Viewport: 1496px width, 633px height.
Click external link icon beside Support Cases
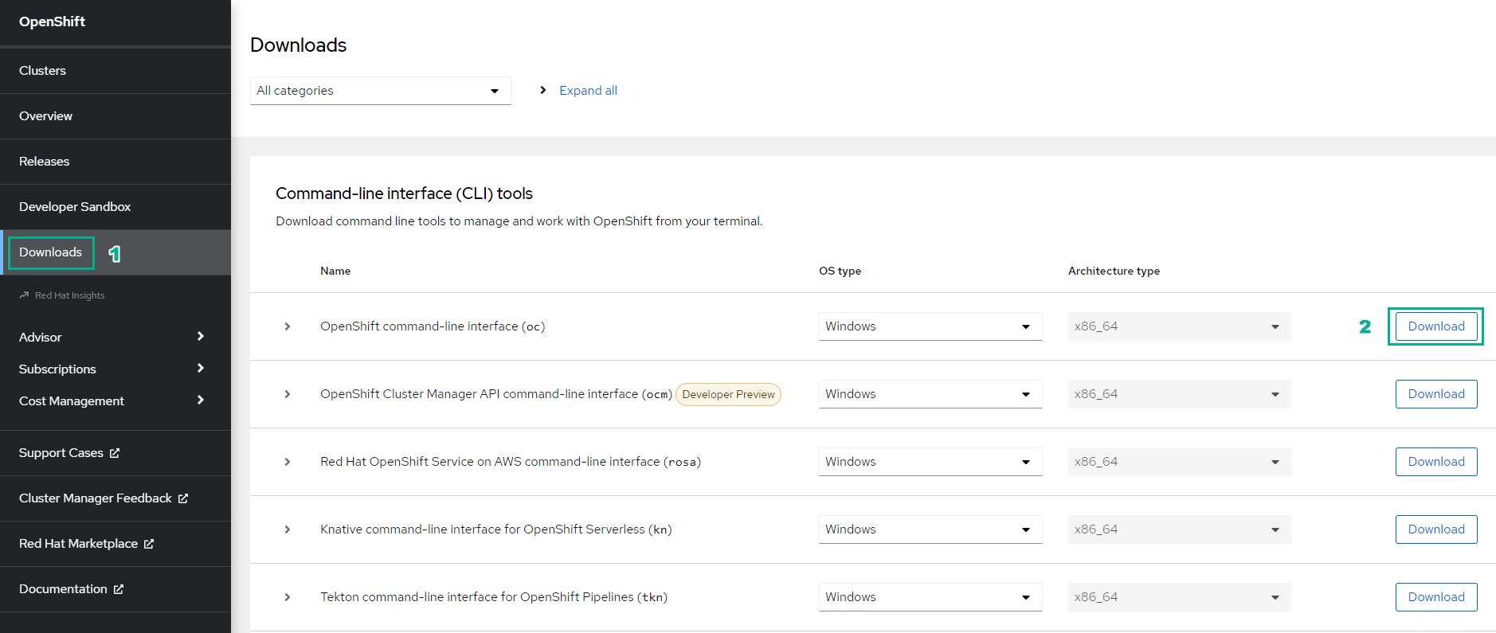click(x=115, y=453)
